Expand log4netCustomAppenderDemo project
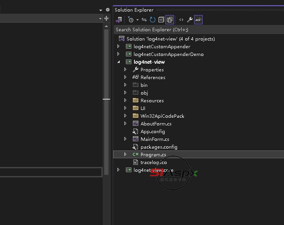284x225 pixels. pyautogui.click(x=119, y=54)
